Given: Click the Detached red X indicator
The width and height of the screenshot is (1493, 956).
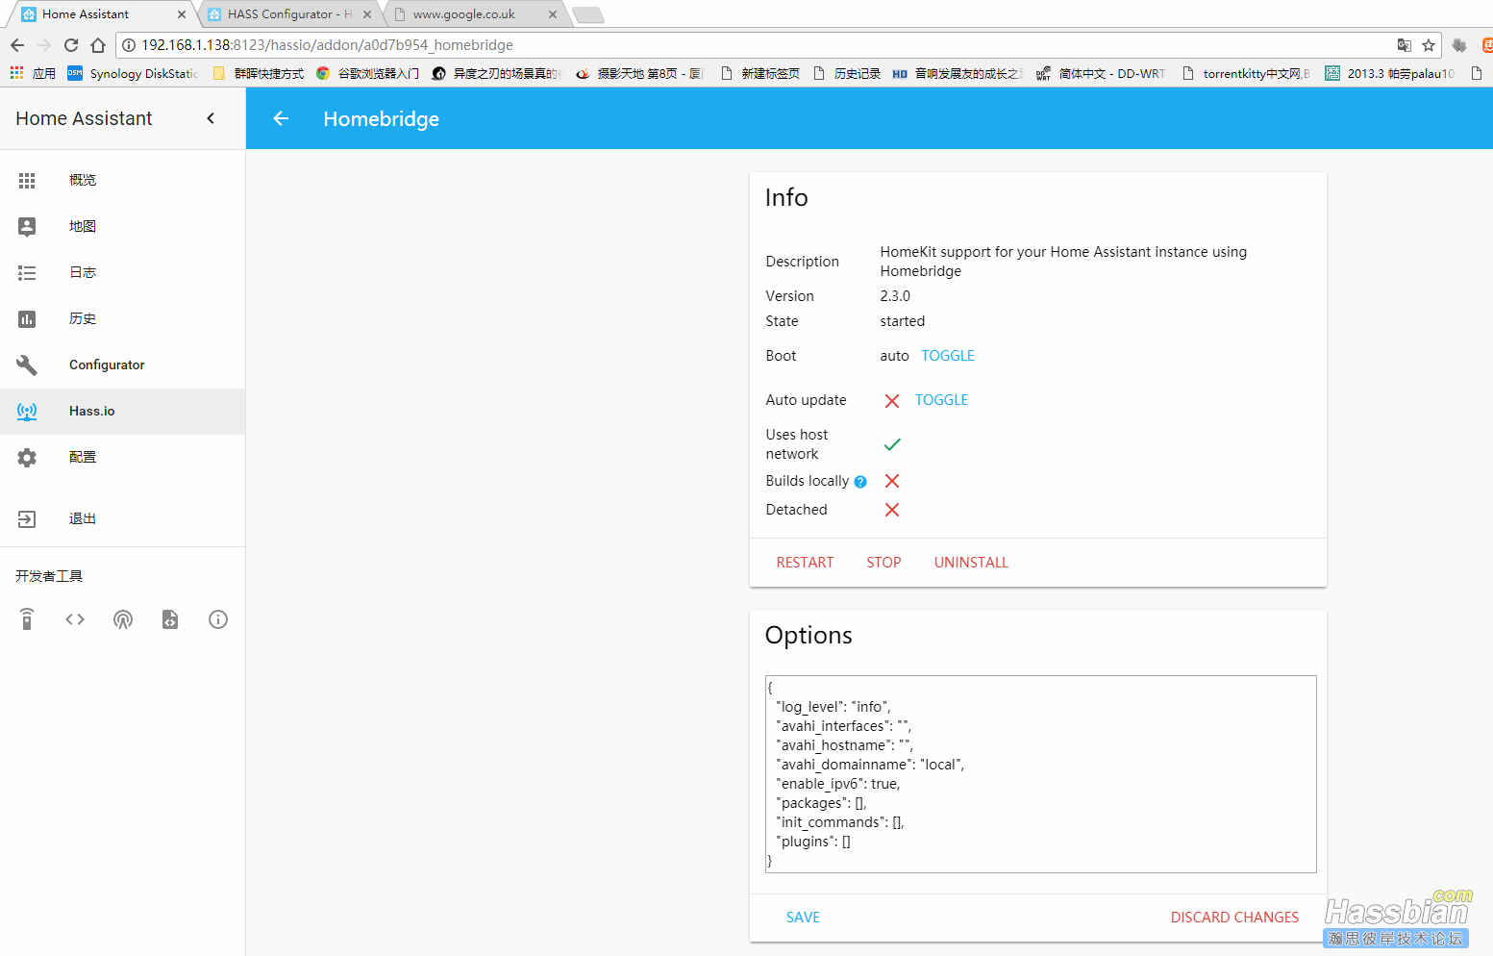Looking at the screenshot, I should tap(892, 510).
